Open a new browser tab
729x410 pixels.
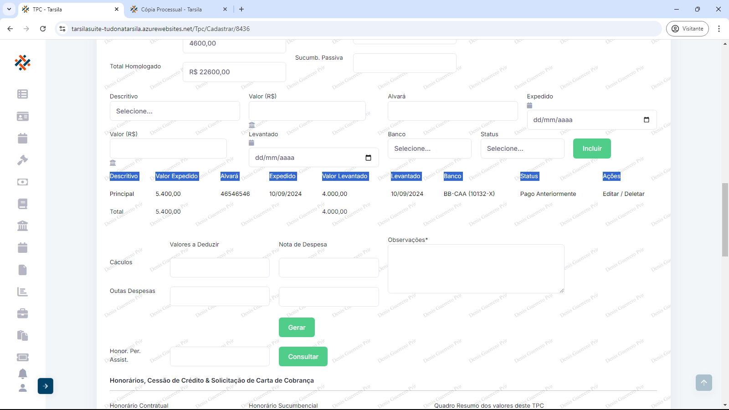pyautogui.click(x=241, y=9)
